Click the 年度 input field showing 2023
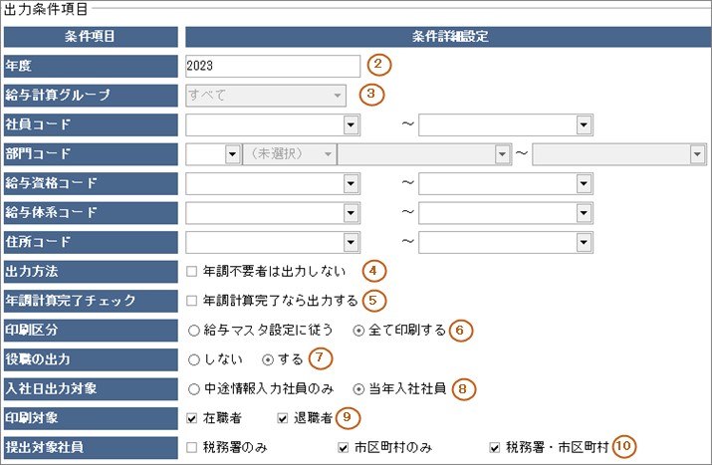 (272, 66)
